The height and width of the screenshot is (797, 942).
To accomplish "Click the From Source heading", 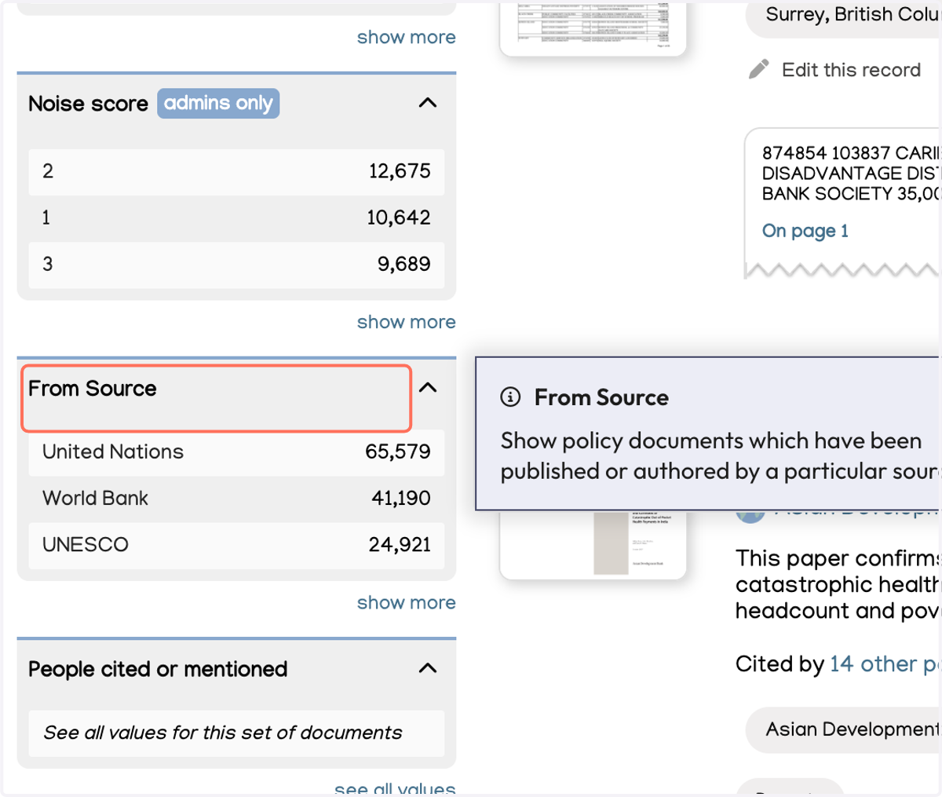I will (93, 389).
